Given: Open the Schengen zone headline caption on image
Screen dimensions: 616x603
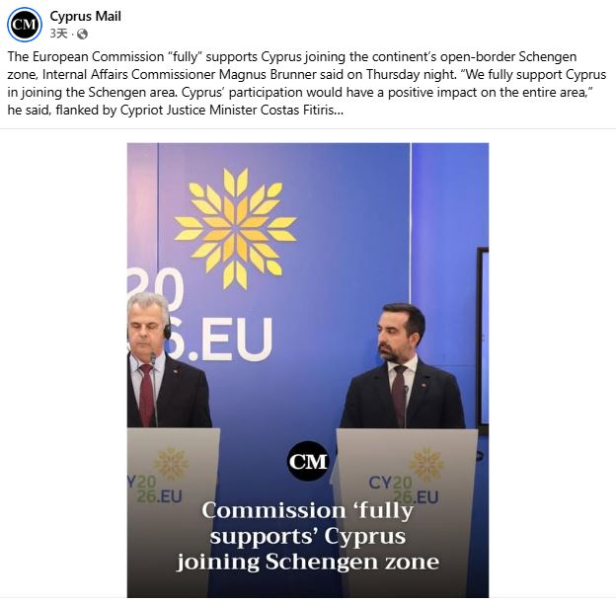Looking at the screenshot, I should [x=308, y=536].
